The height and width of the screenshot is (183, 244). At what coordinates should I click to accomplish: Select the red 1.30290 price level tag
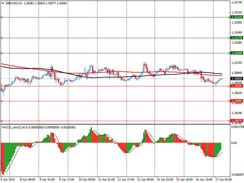(x=237, y=86)
